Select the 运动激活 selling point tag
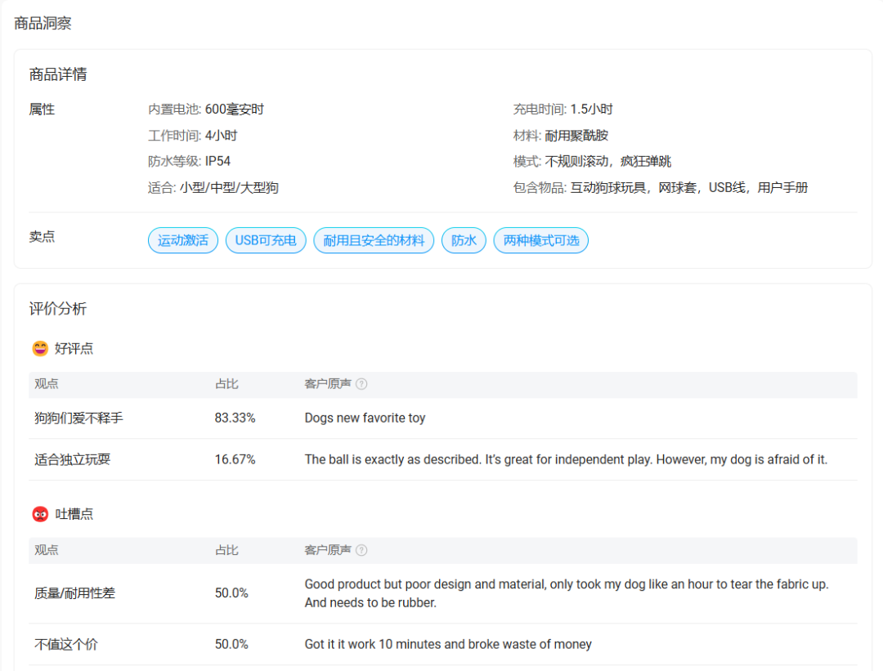 tap(183, 240)
